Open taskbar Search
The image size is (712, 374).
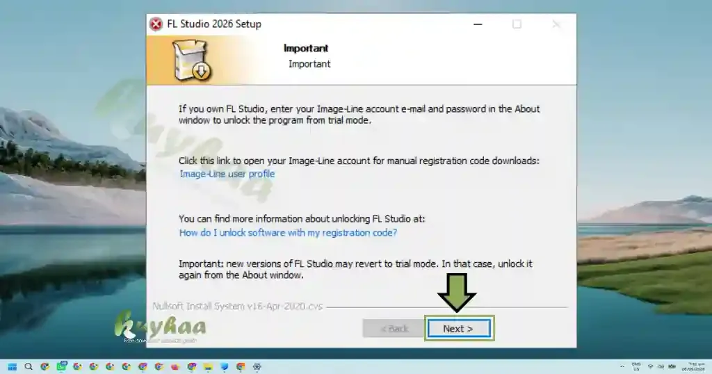[29, 367]
